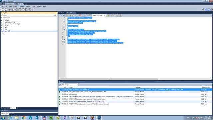Screen dimensions: 213x120
Task: Open the Scripting menu
Action: click(x=39, y=7)
